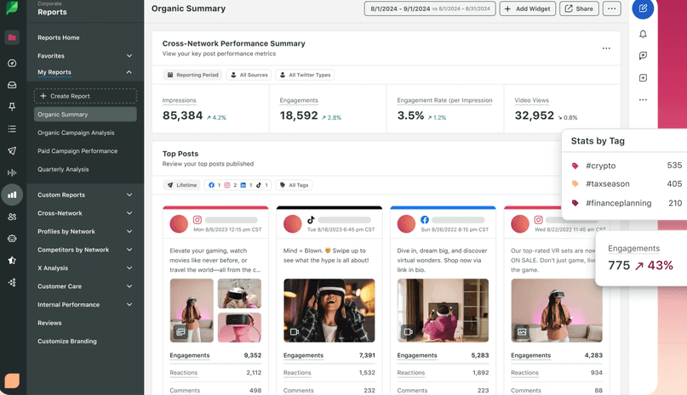Click the Impressions value 85,384
687x395 pixels.
(183, 116)
